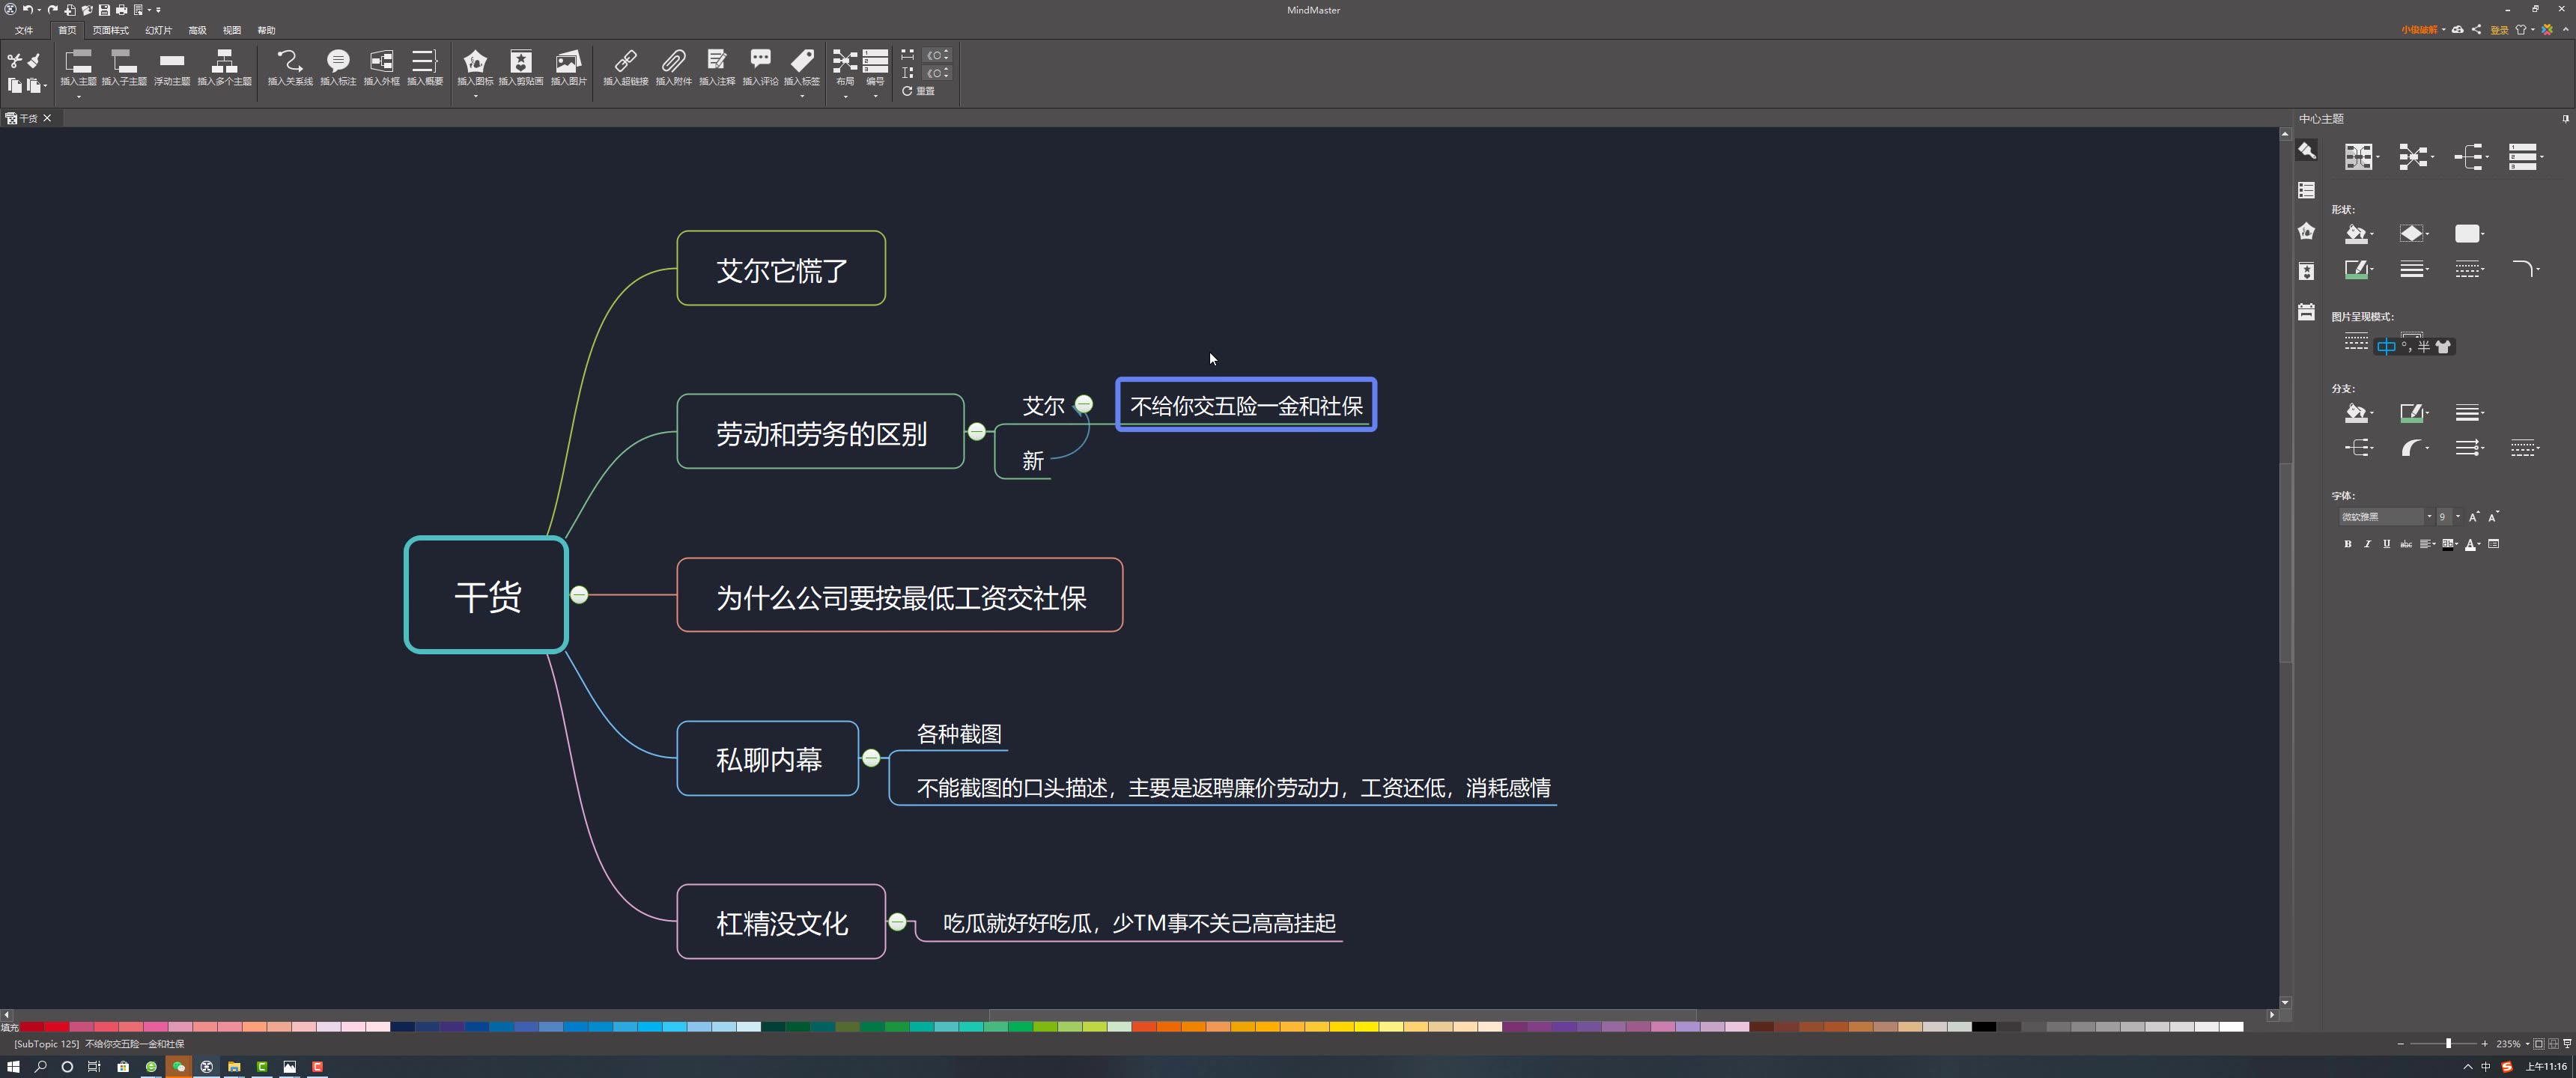Screen dimensions: 2576x1078
Task: Open the font size dropdown arrow
Action: click(2458, 517)
